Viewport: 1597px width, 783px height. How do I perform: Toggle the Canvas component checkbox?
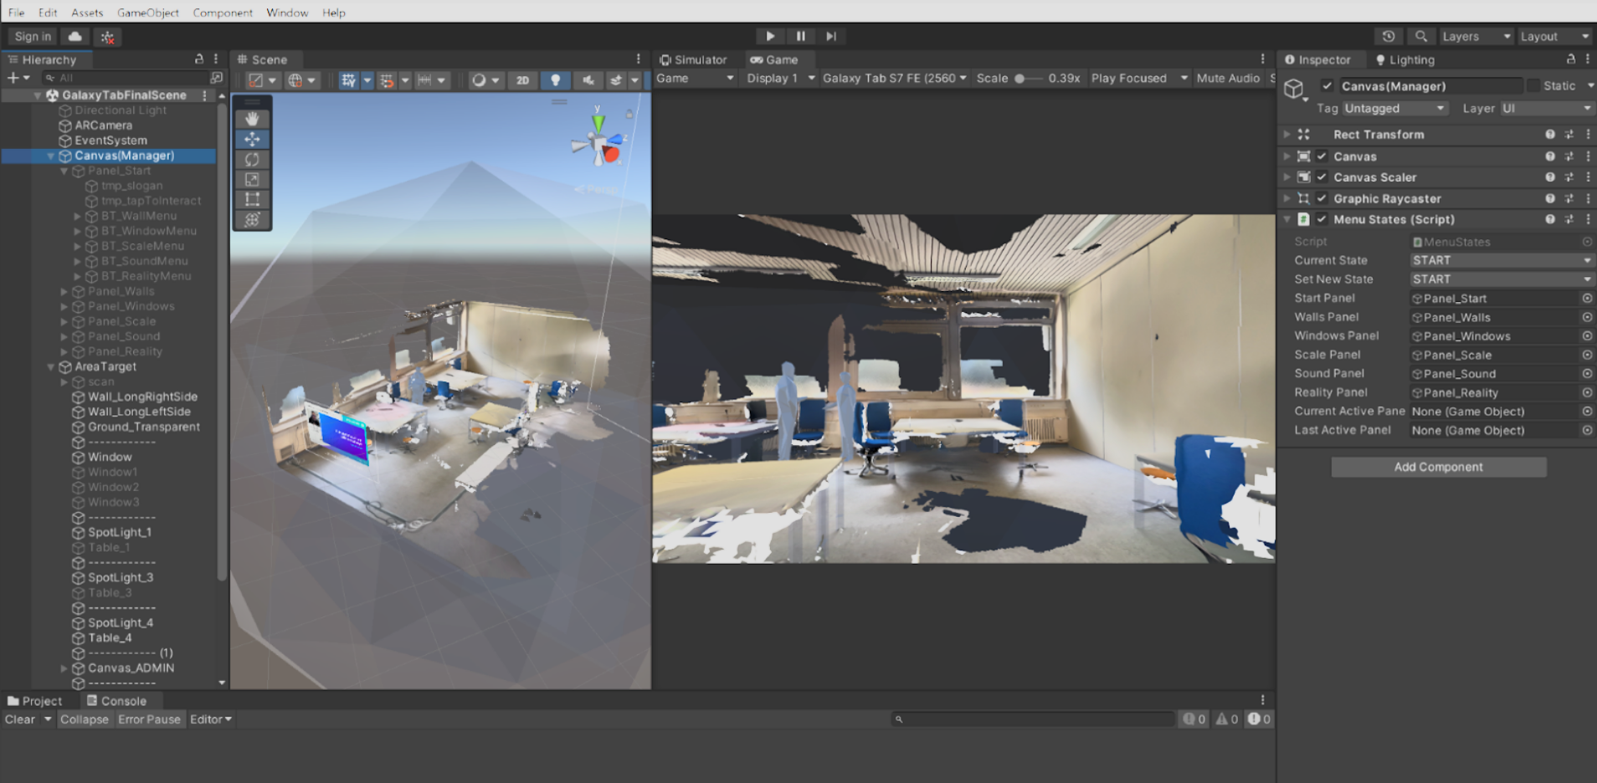click(1322, 156)
